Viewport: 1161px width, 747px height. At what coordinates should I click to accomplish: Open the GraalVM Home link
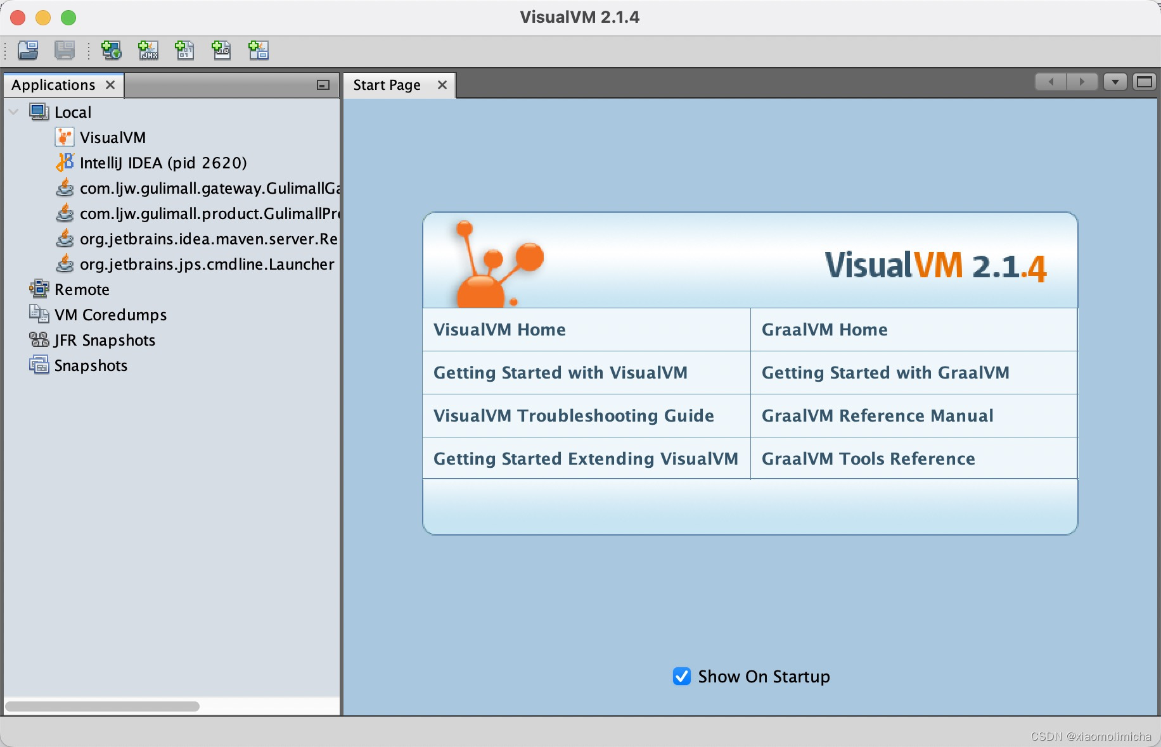(x=824, y=329)
